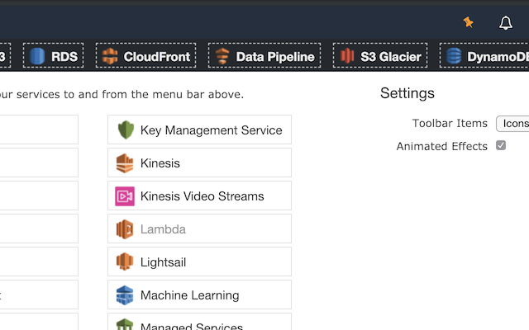This screenshot has height=330, width=529.
Task: Click the Settings heading
Action: tap(407, 93)
